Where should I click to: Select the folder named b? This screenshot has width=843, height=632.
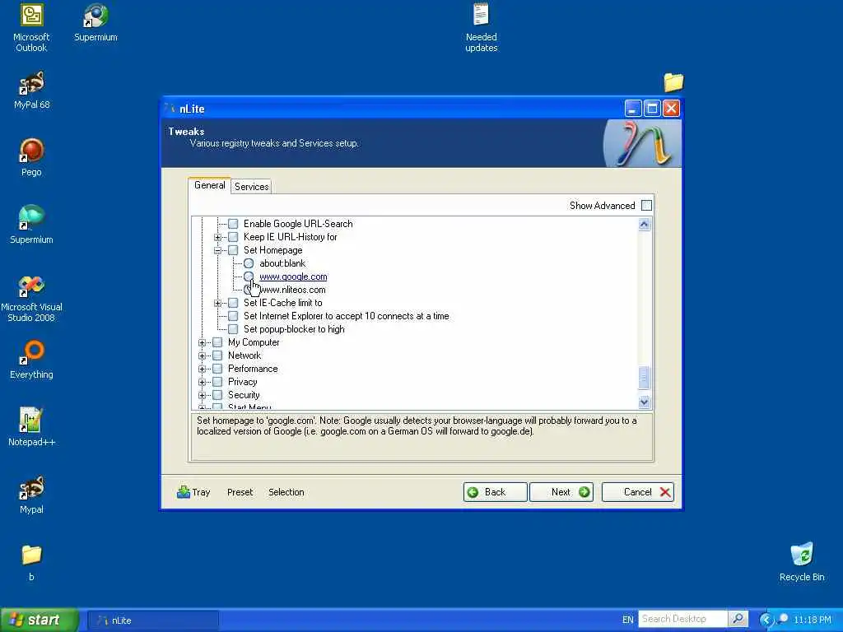(31, 562)
